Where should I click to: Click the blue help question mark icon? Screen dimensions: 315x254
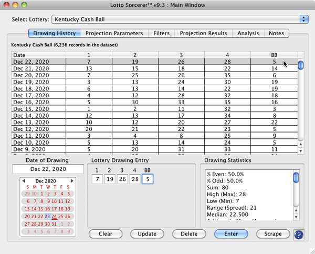pyautogui.click(x=299, y=235)
